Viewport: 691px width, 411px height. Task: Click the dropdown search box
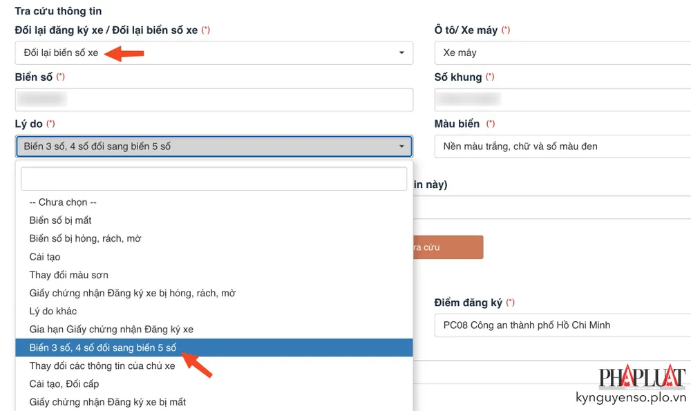[214, 179]
